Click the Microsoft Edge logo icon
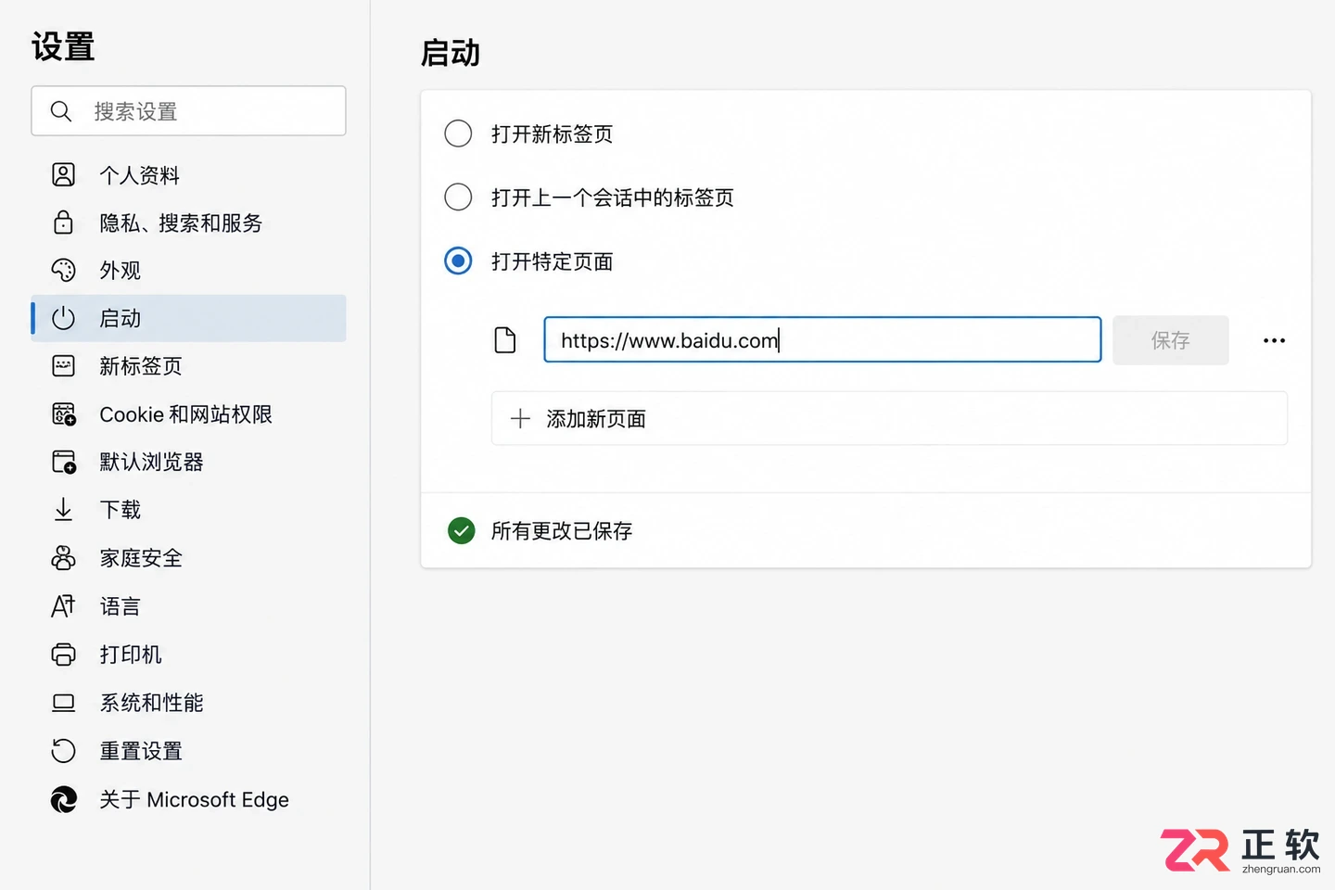 (x=63, y=799)
